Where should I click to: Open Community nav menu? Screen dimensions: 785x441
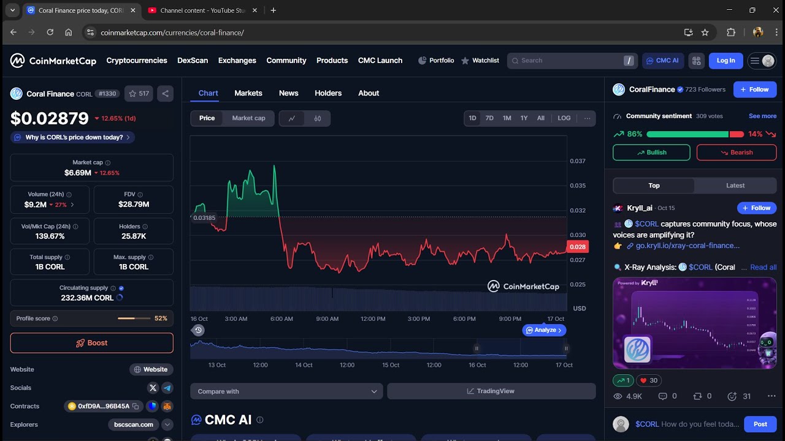[x=286, y=61]
